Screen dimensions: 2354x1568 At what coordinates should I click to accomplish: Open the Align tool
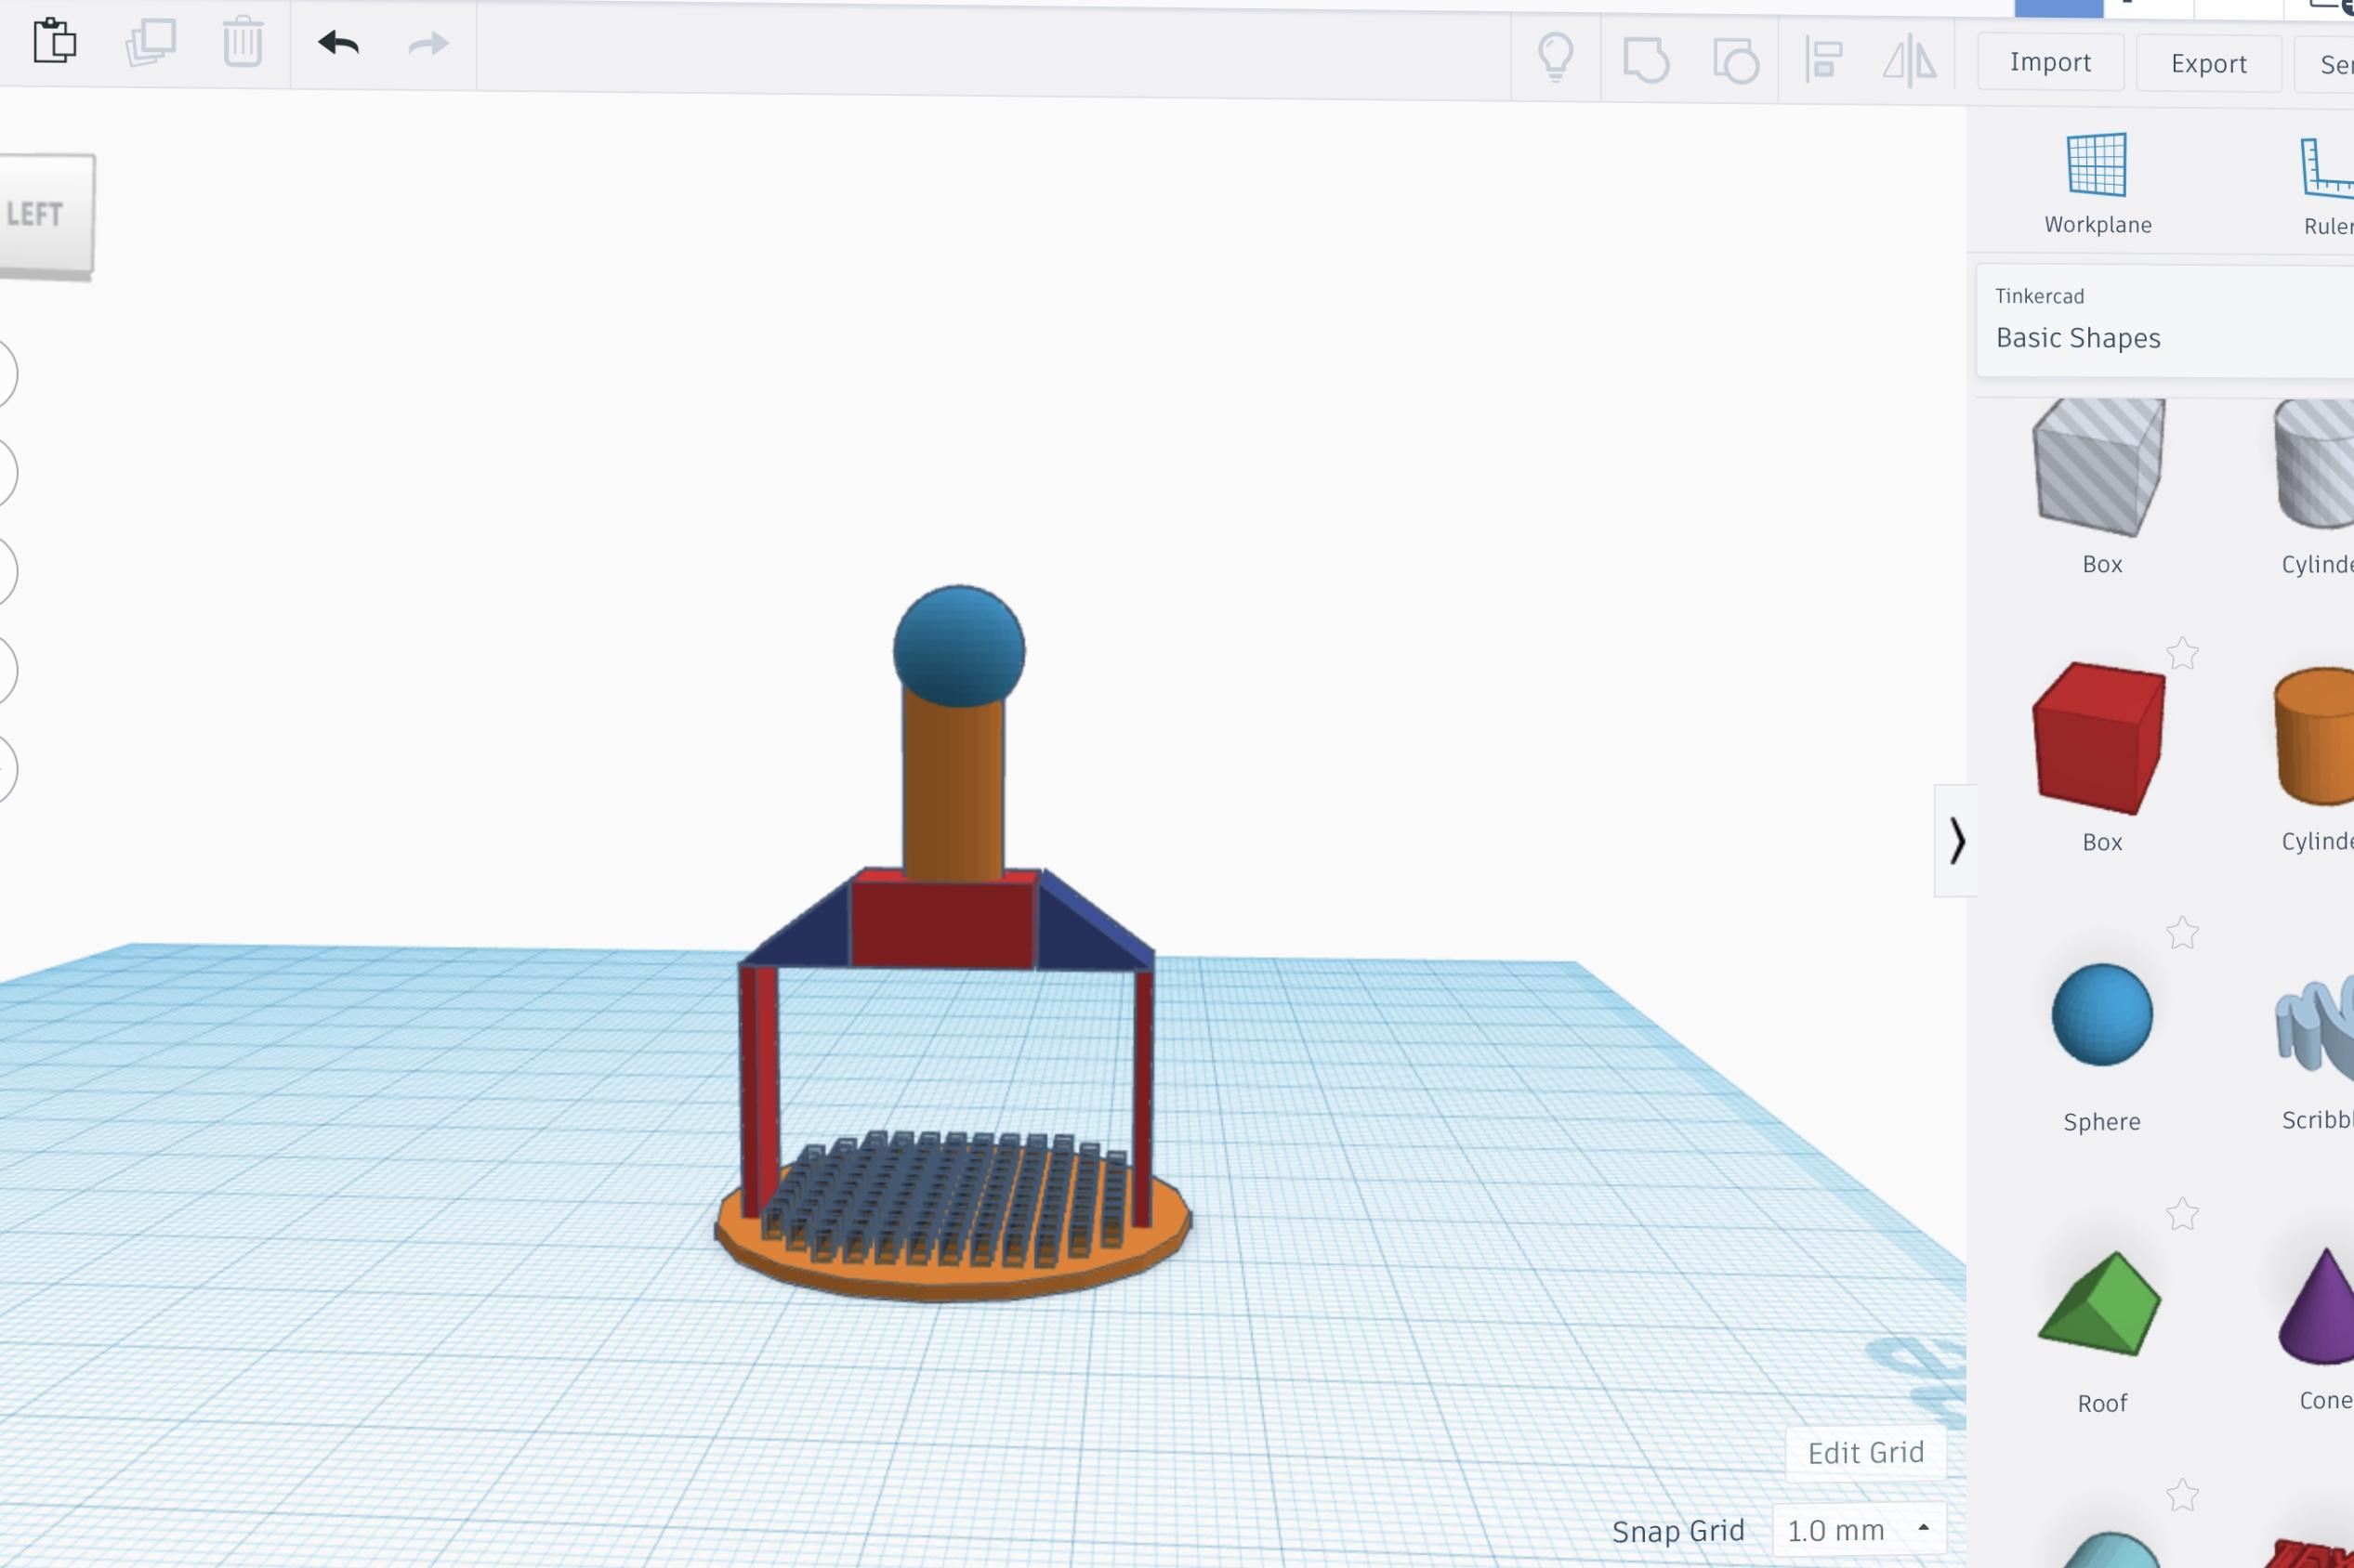1823,60
